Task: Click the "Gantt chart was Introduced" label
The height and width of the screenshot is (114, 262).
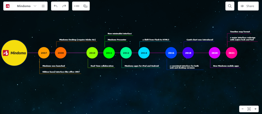Action: coord(200,40)
